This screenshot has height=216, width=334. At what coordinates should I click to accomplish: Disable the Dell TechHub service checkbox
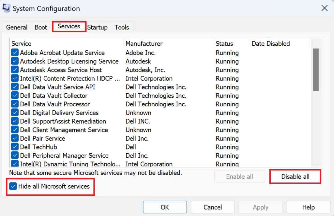click(15, 147)
